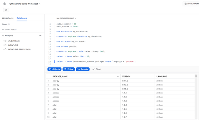
Task: Toggle the Editor panel button
Action: coord(69,69)
